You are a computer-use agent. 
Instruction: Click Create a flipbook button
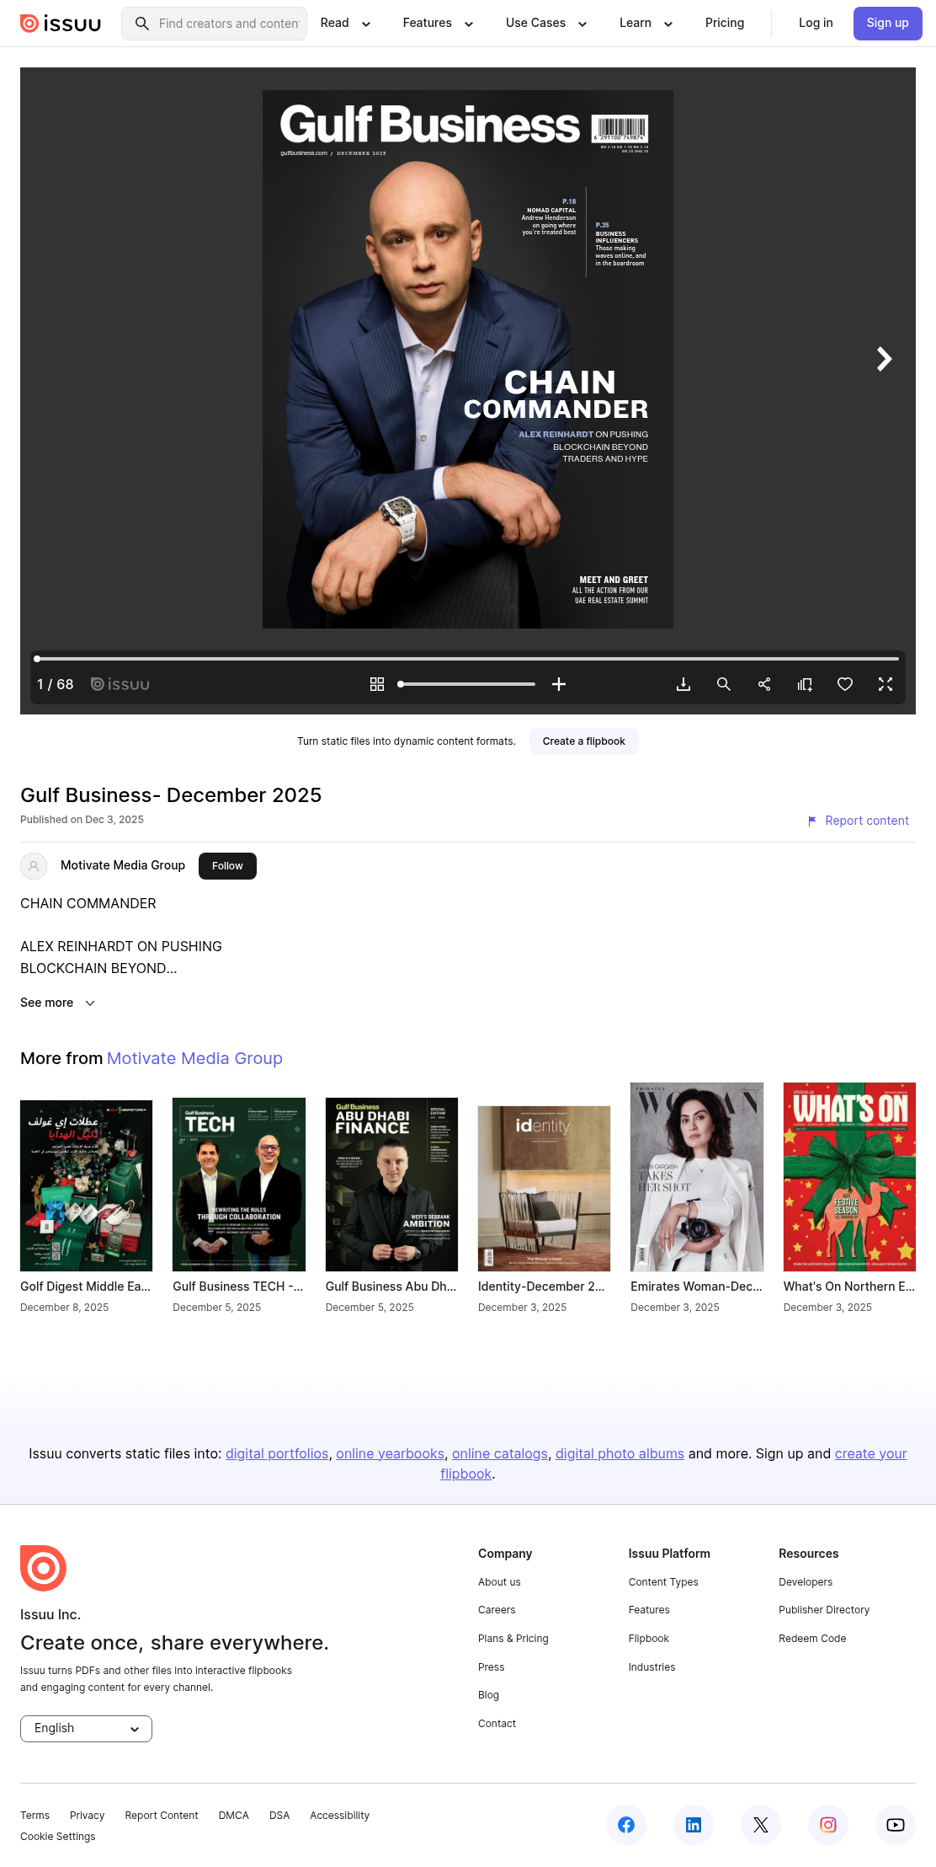coord(584,741)
